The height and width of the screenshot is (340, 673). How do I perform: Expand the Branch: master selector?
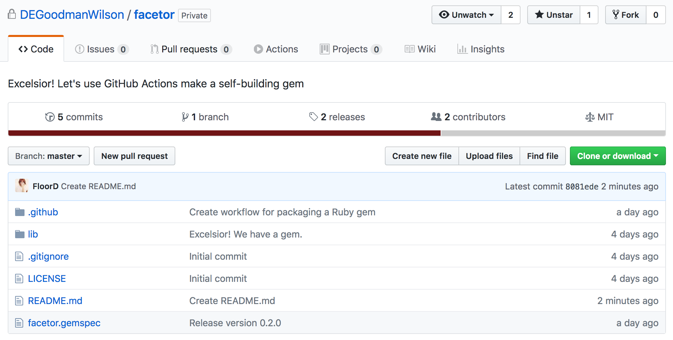coord(49,156)
